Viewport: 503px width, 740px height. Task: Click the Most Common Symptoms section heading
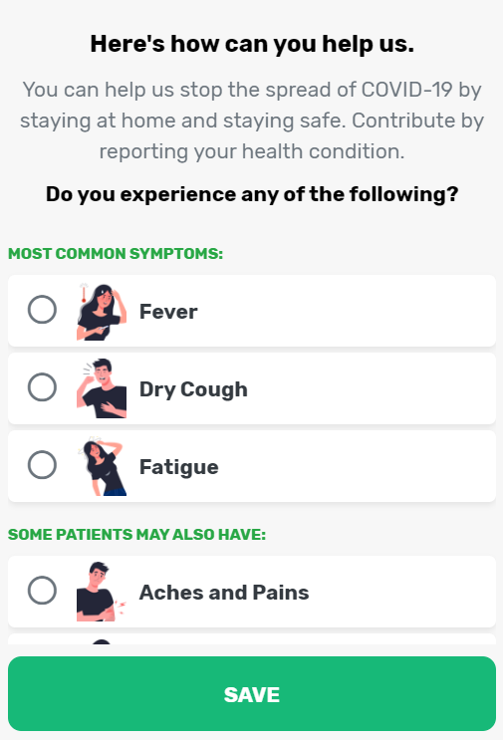(x=116, y=253)
